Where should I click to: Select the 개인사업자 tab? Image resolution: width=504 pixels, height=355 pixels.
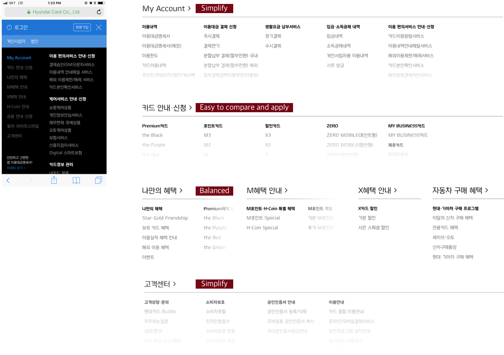pos(16,41)
